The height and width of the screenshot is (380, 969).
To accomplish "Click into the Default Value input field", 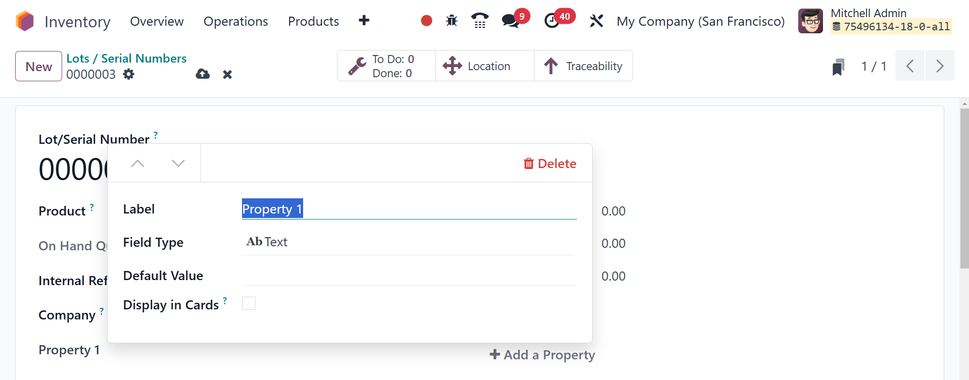I will coord(408,276).
